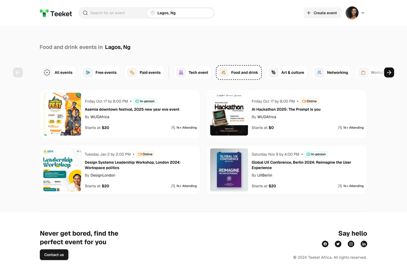Select the Tech event category tab
This screenshot has width=407, height=270.
point(193,72)
